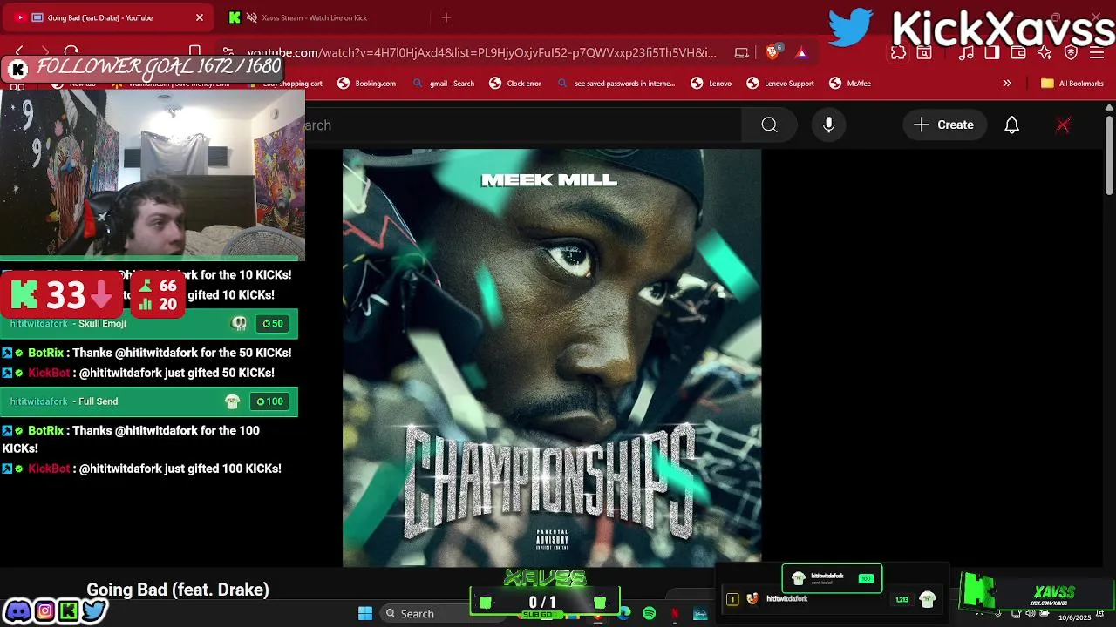Open Netflix from the taskbar

click(x=675, y=614)
